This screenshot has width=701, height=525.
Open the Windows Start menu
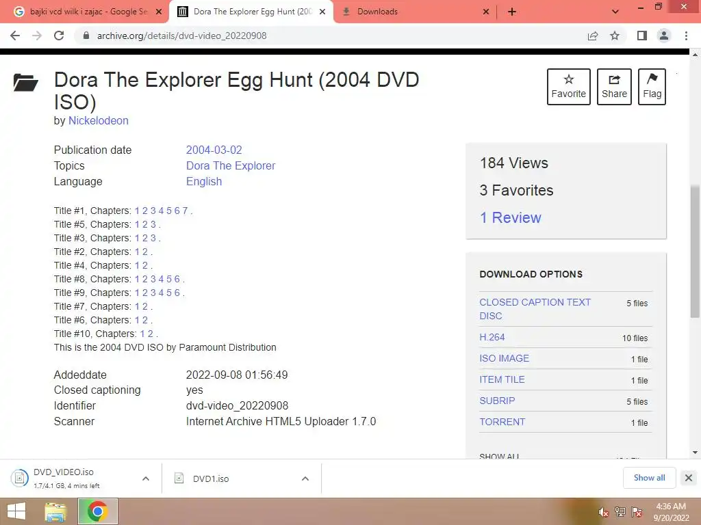point(16,511)
